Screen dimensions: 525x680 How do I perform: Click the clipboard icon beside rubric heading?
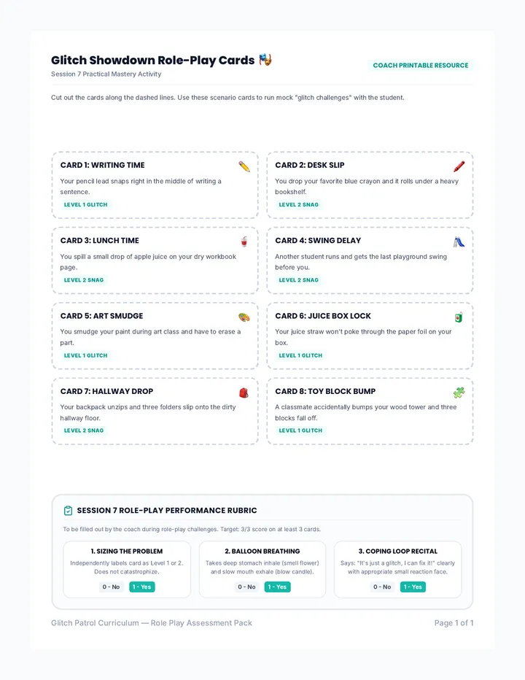pyautogui.click(x=68, y=511)
